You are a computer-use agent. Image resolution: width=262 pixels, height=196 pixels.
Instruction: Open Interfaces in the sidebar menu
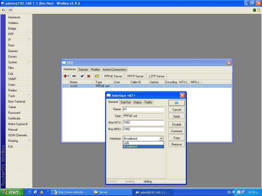[x=19, y=17]
